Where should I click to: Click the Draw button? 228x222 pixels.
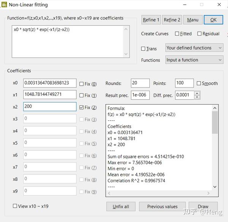pos(203,206)
